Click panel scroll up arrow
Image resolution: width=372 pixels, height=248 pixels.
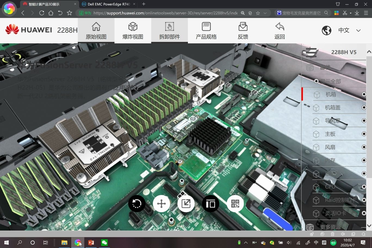(369, 52)
